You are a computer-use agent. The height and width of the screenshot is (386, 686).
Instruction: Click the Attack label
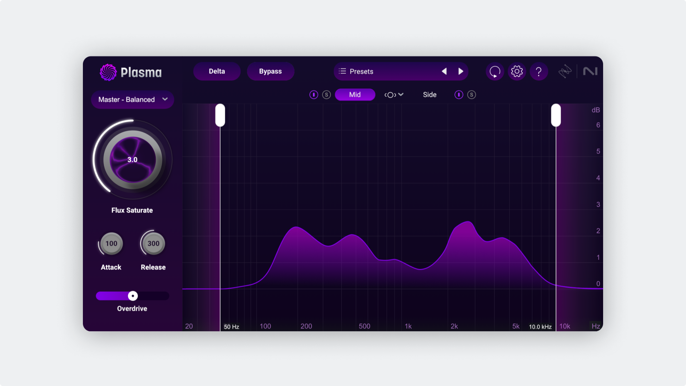(111, 267)
